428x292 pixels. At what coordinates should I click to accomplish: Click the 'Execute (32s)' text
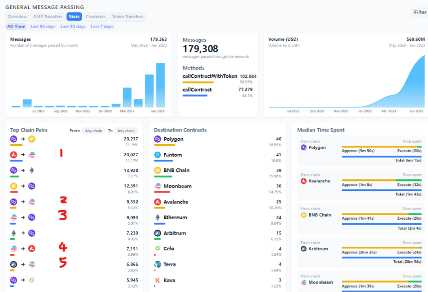409,184
